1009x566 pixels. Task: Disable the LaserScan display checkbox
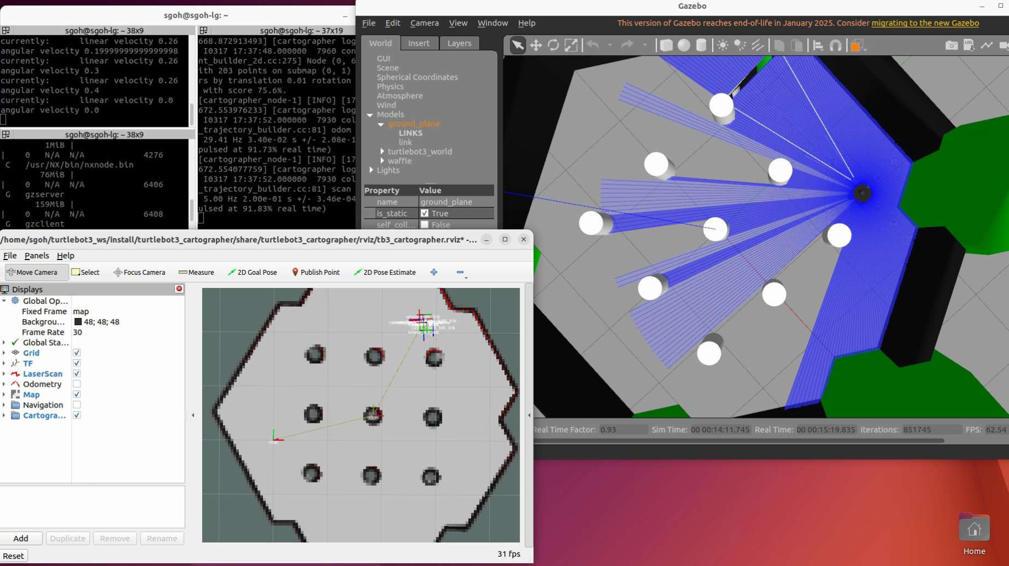pos(77,374)
